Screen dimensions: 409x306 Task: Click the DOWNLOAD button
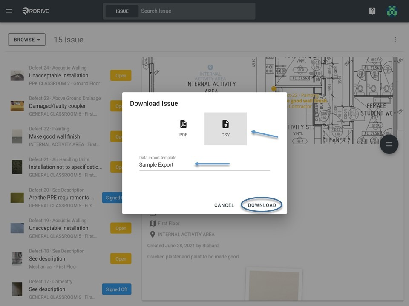262,205
